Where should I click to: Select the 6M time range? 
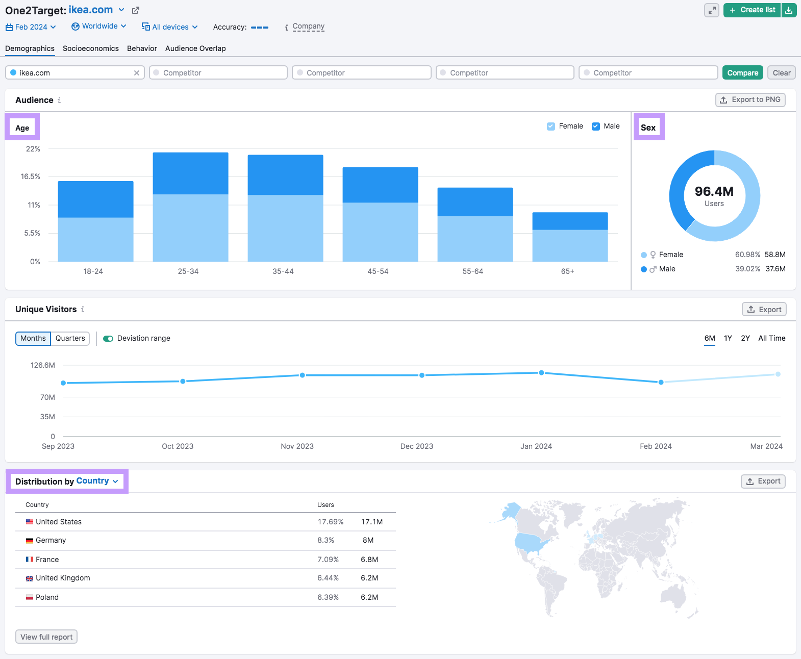coord(710,338)
